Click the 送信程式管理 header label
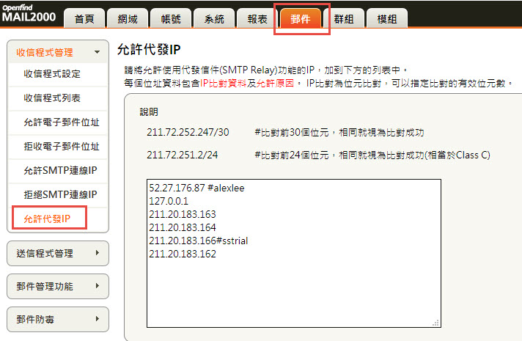Image resolution: width=522 pixels, height=341 pixels. pos(45,254)
